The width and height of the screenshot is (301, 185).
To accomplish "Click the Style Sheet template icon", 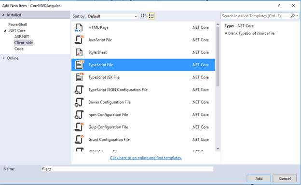I will tap(79, 52).
